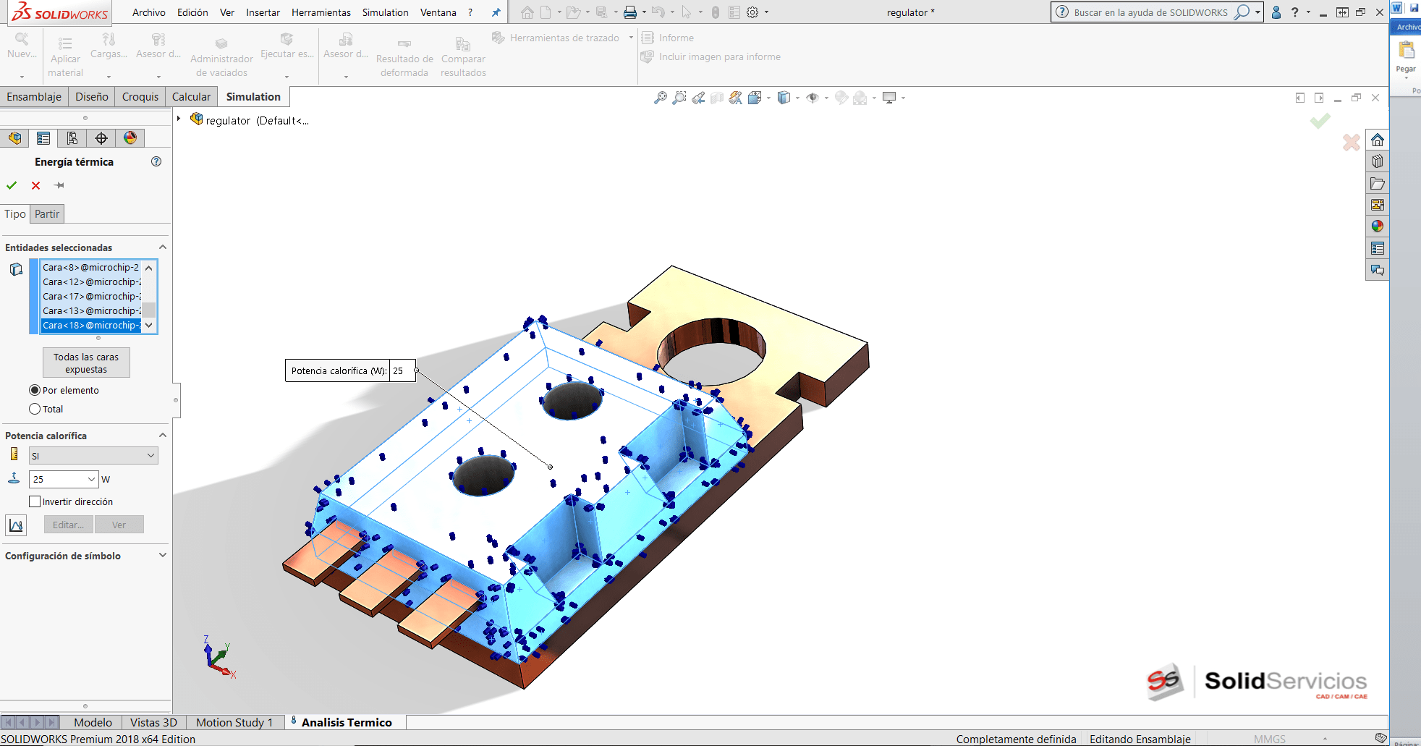Click the Todas las caras expuestas button
The image size is (1421, 746).
click(x=86, y=362)
